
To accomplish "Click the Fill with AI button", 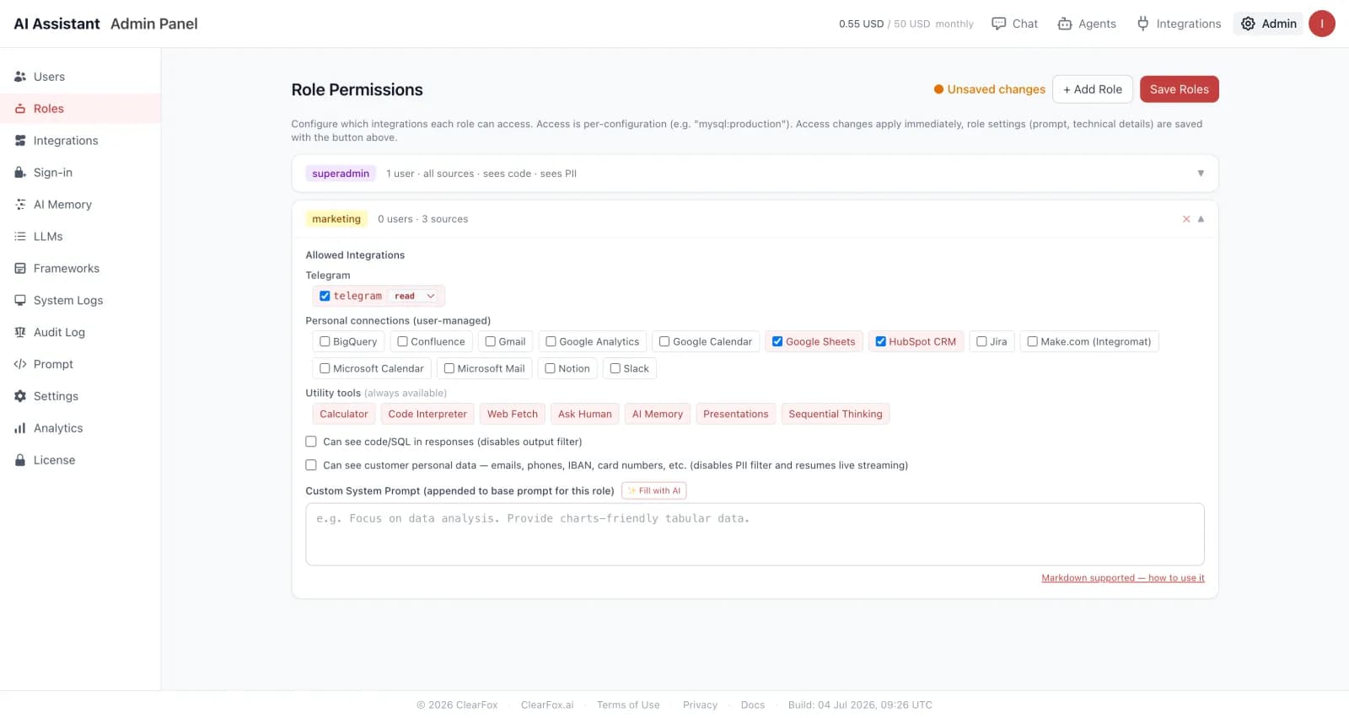I will tap(653, 490).
